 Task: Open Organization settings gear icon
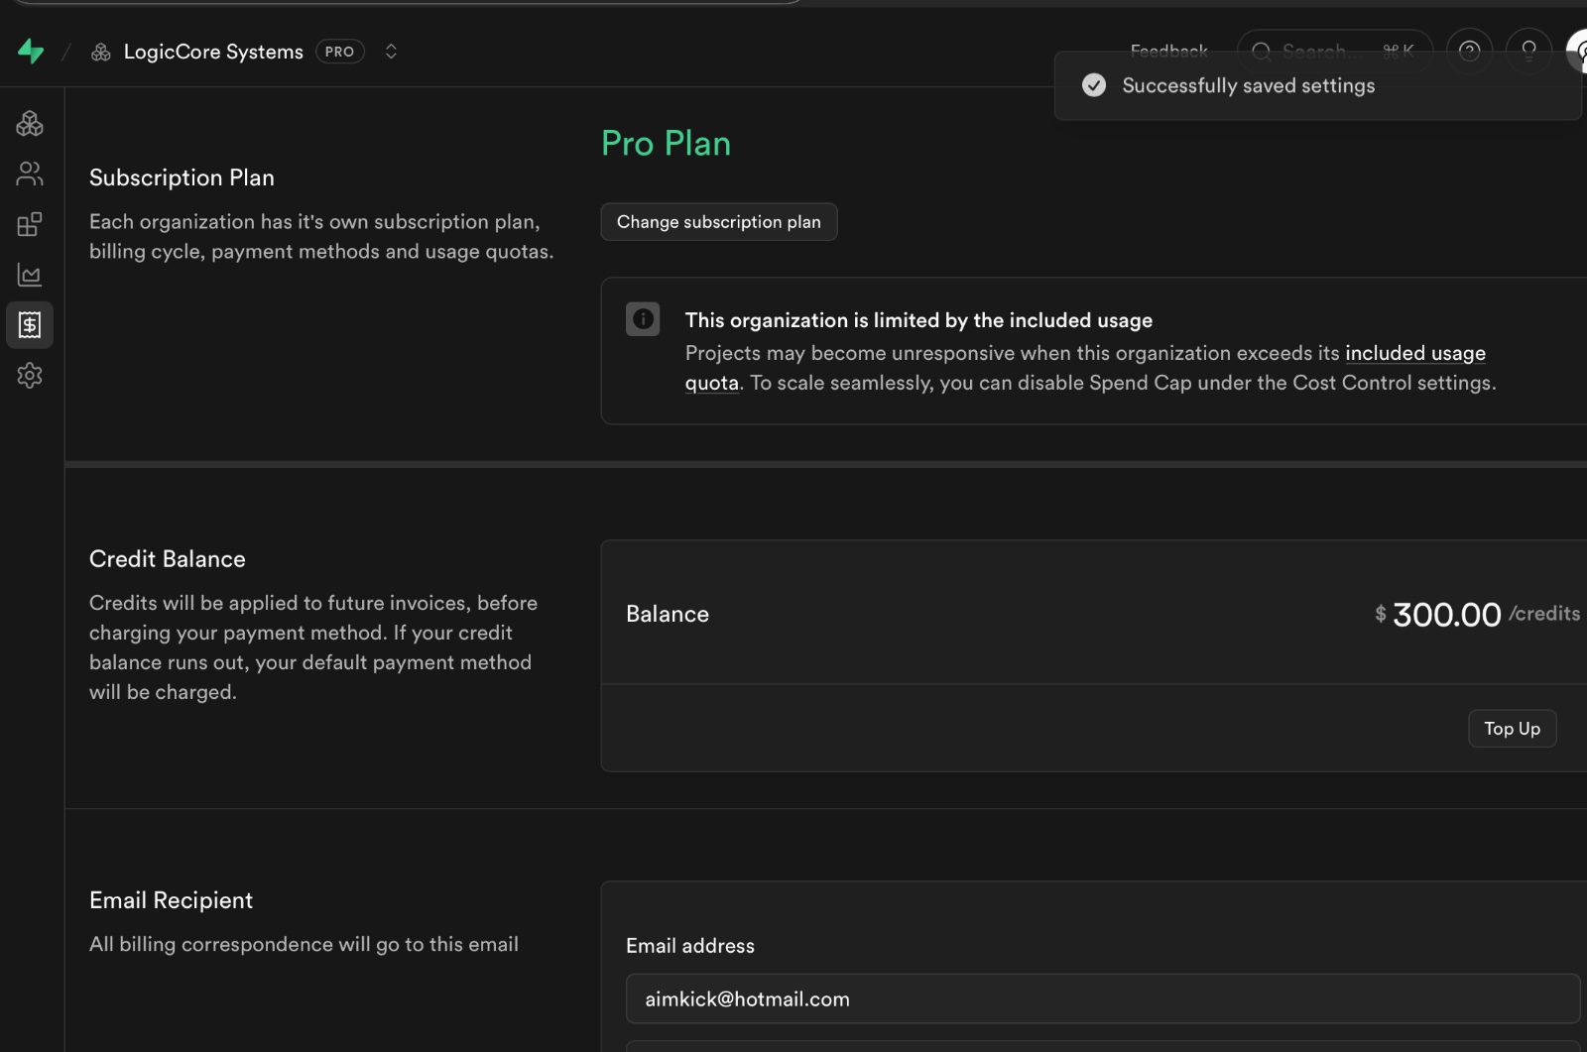30,376
